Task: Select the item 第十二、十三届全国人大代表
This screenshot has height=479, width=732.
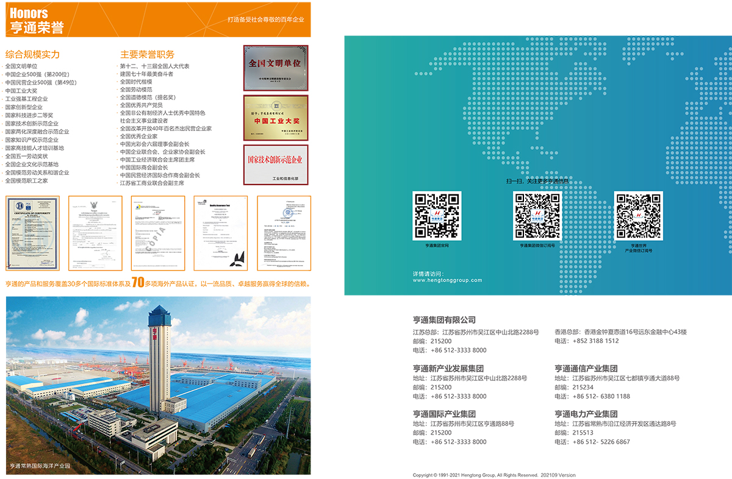Action: point(154,66)
